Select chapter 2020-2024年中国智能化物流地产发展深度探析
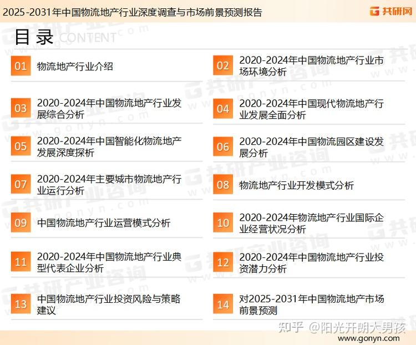Image resolution: width=416 pixels, height=345 pixels. click(109, 147)
